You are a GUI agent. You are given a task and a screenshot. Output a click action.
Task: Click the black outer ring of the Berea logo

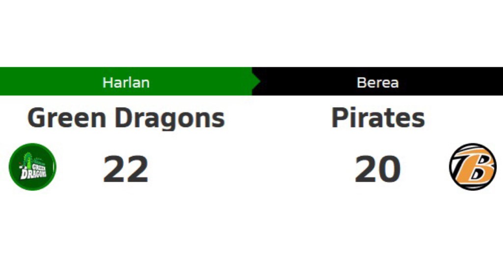(473, 145)
